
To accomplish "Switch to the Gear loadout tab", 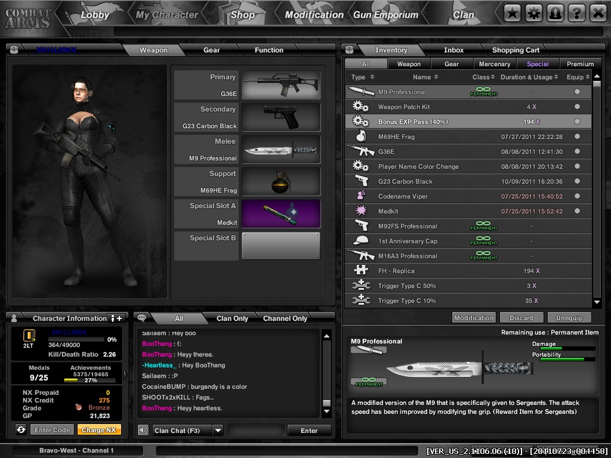I will tap(211, 50).
